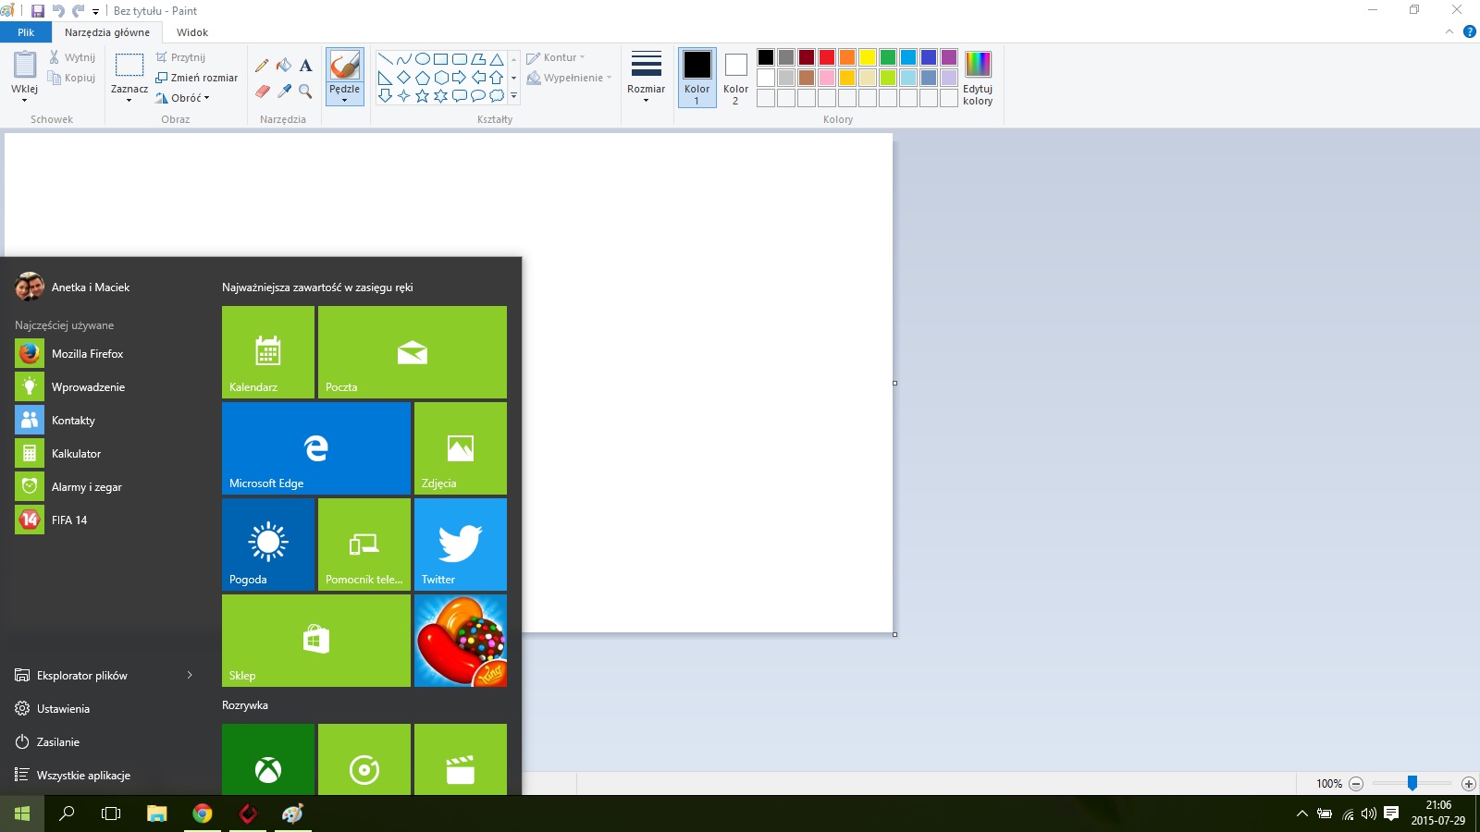The height and width of the screenshot is (832, 1480).
Task: Pick the line shape
Action: point(385,59)
